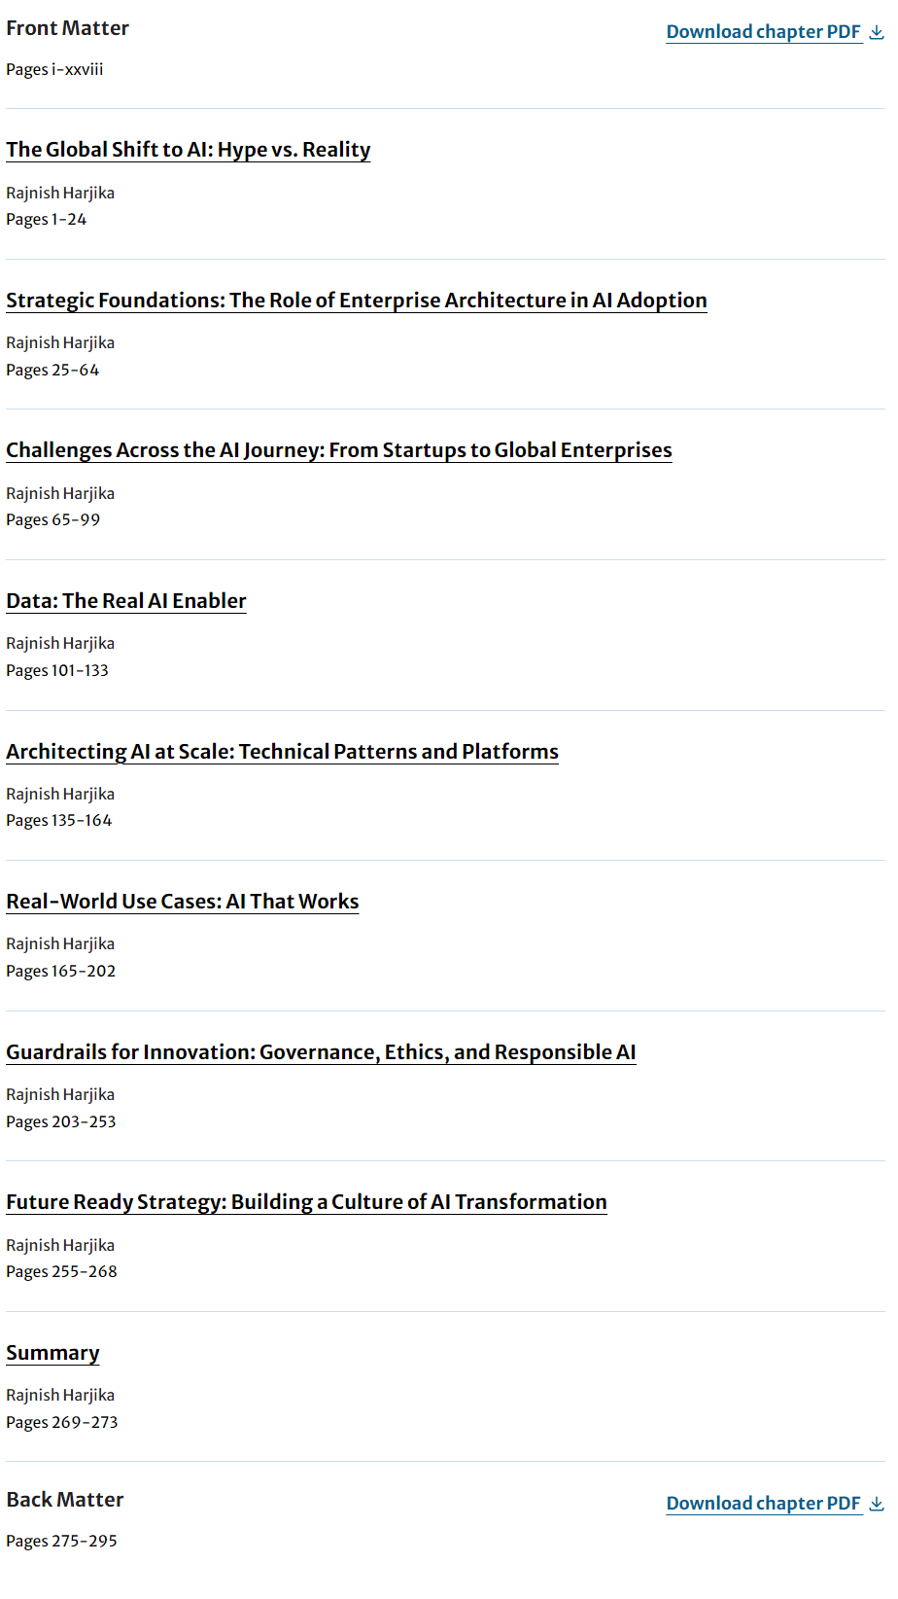Click the Back Matter download arrow icon
Image resolution: width=898 pixels, height=1599 pixels.
point(877,1504)
